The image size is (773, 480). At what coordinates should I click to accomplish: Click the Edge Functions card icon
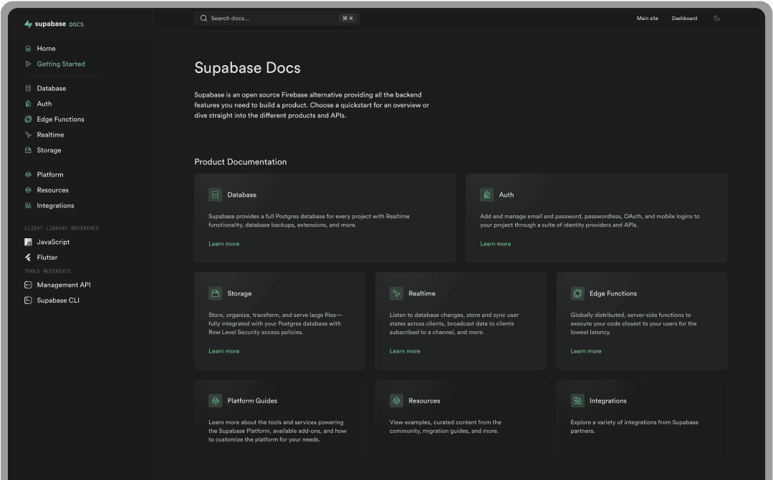[577, 293]
